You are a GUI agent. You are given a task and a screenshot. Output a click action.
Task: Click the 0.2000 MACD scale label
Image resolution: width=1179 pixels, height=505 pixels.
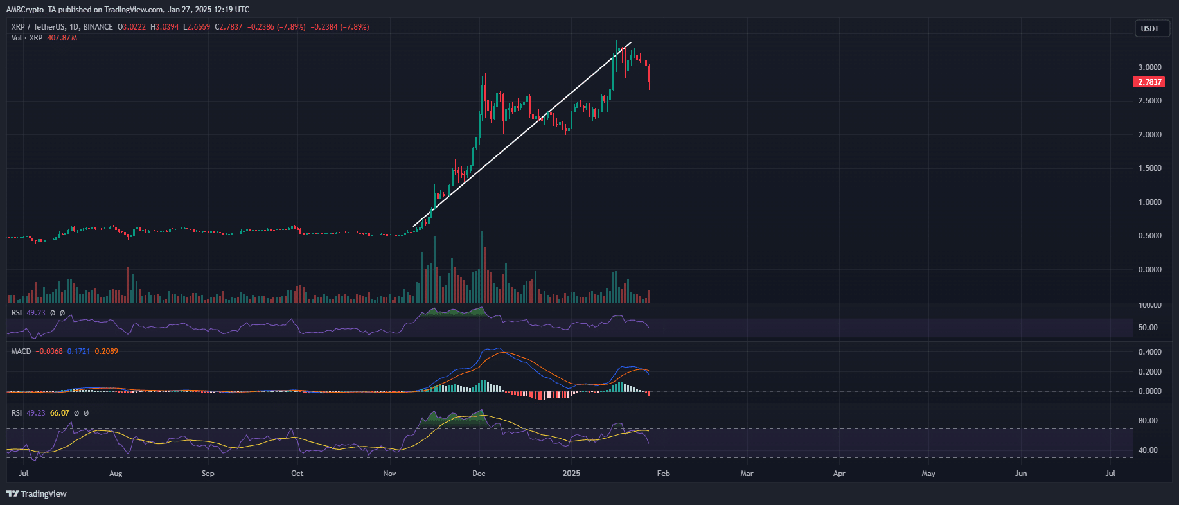1149,372
